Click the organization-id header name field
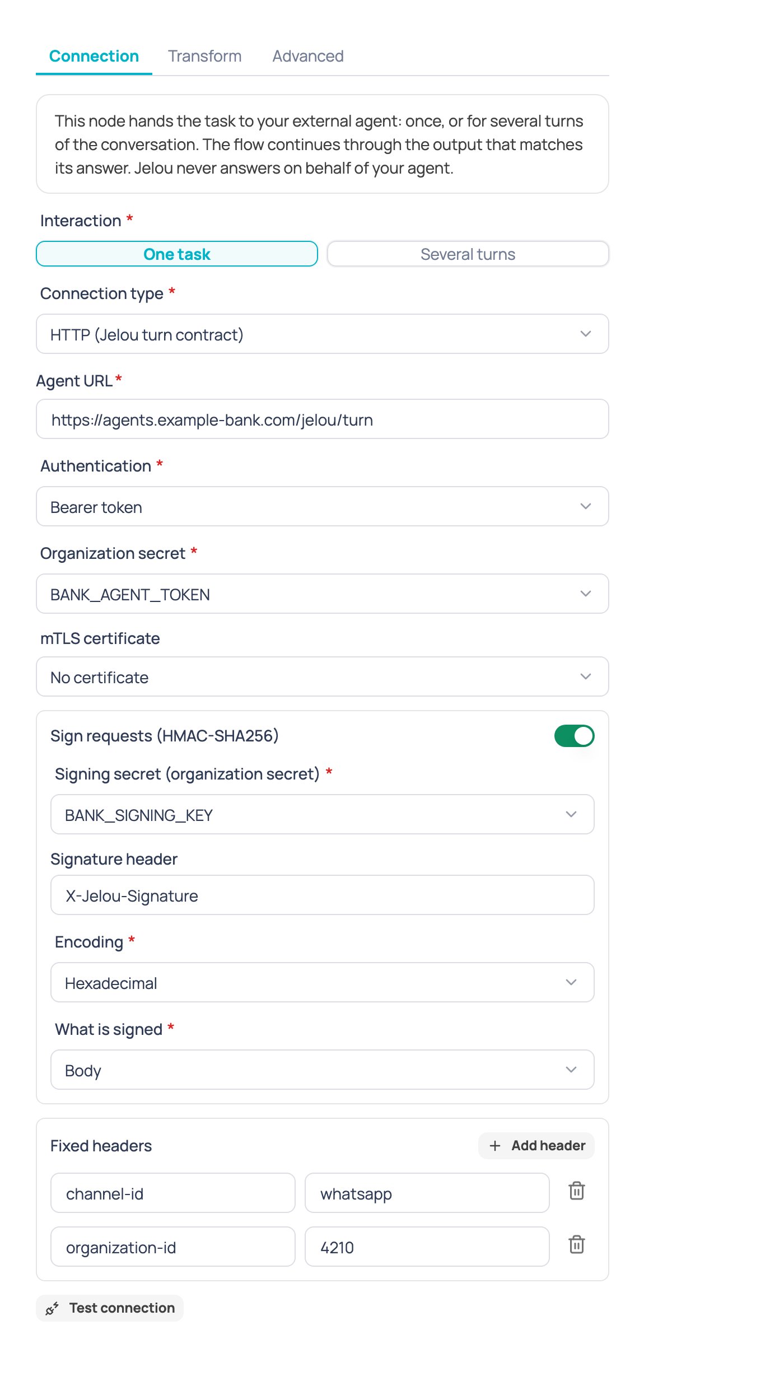The image size is (784, 1400). (173, 1247)
